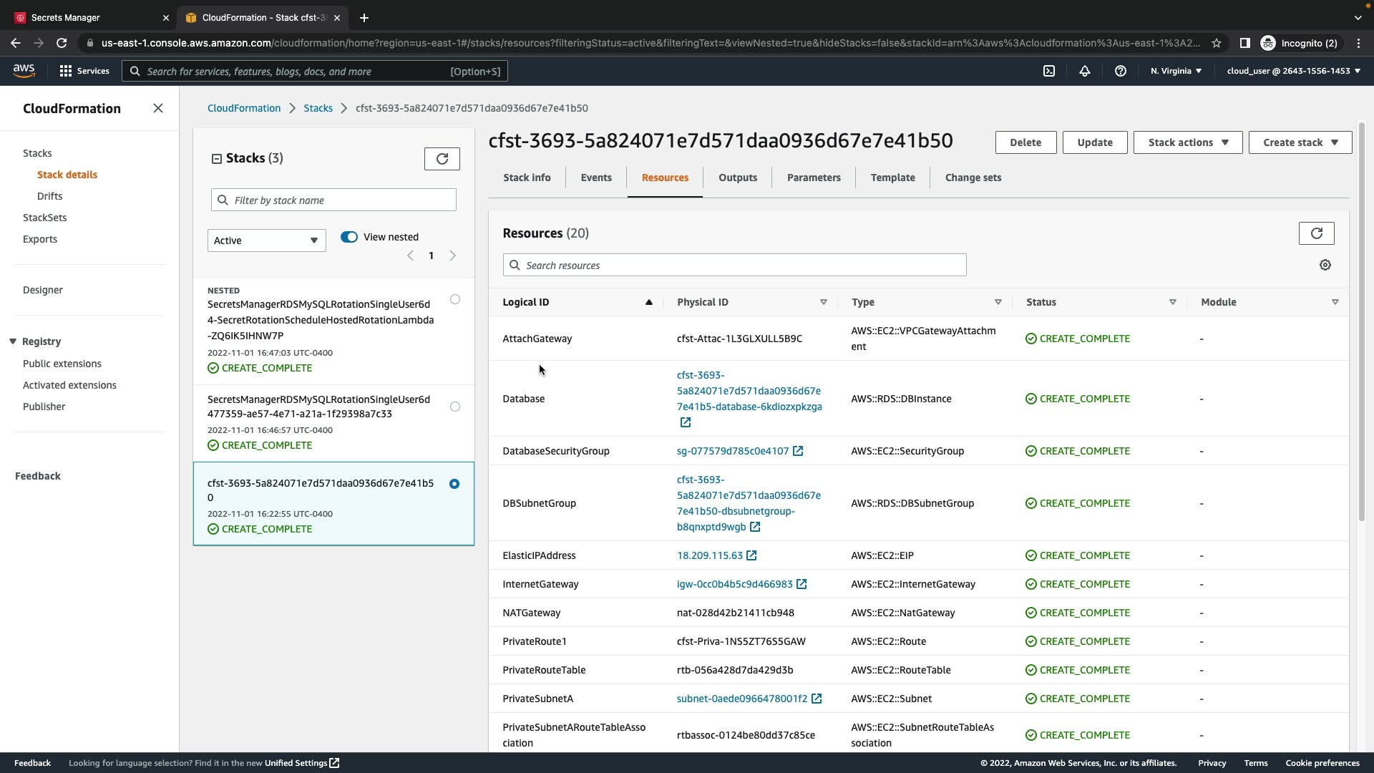Open the Services grid menu
Screen dimensions: 1374x773
tap(66, 71)
